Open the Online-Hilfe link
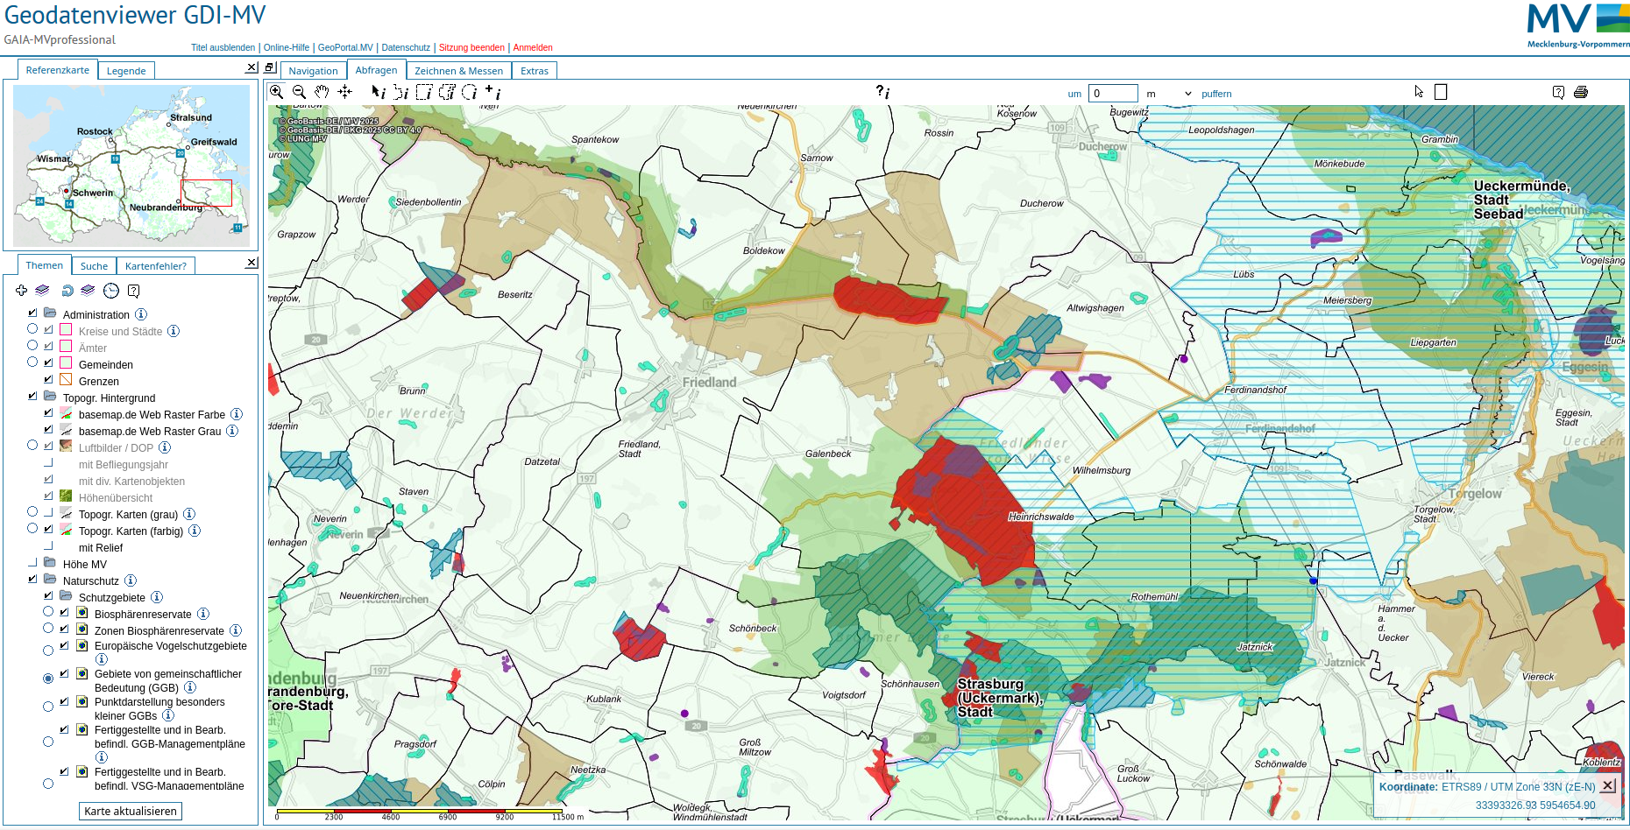1630x830 pixels. tap(287, 47)
